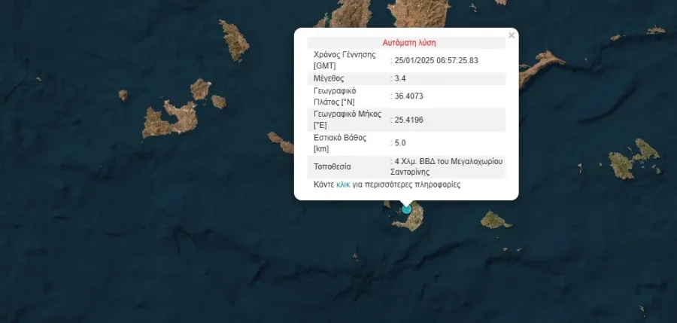Image resolution: width=677 pixels, height=323 pixels.
Task: Click the 'Γεωγραφικό Πλάτος [°N]' label
Action: click(x=335, y=96)
